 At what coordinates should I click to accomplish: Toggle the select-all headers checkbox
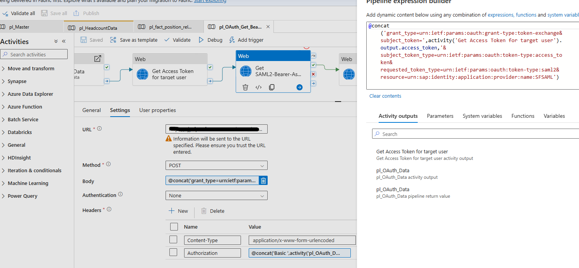click(174, 227)
